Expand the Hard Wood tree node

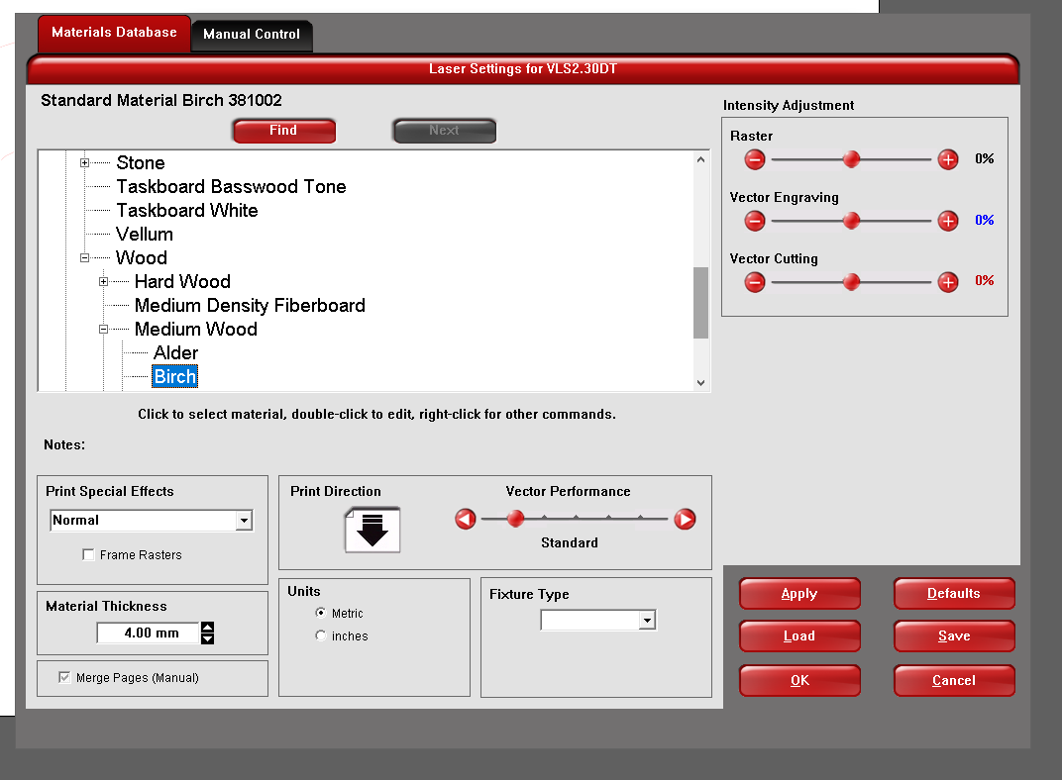(x=104, y=282)
